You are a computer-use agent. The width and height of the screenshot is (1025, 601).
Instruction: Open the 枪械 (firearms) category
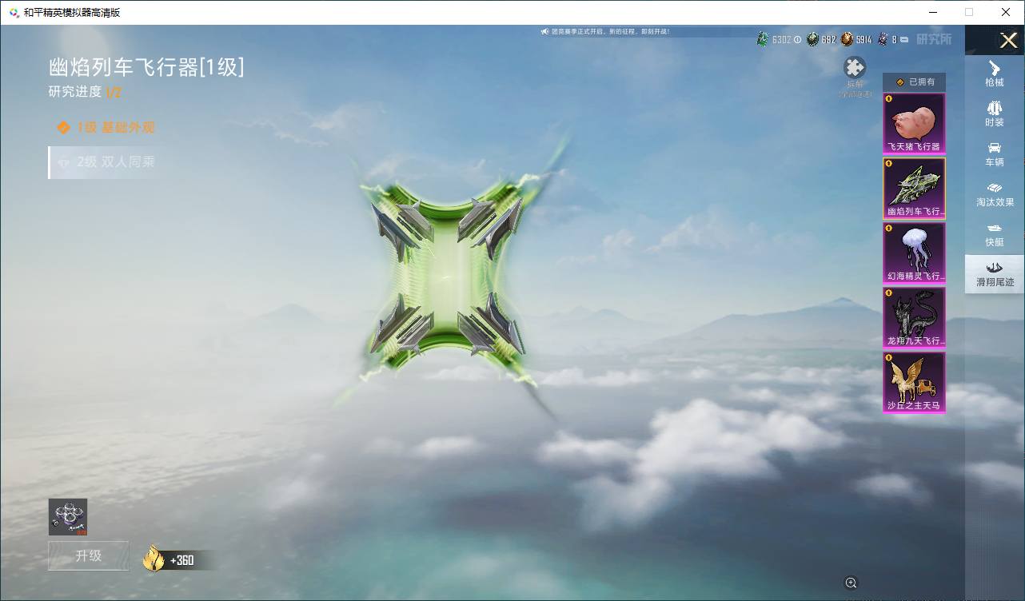(995, 74)
